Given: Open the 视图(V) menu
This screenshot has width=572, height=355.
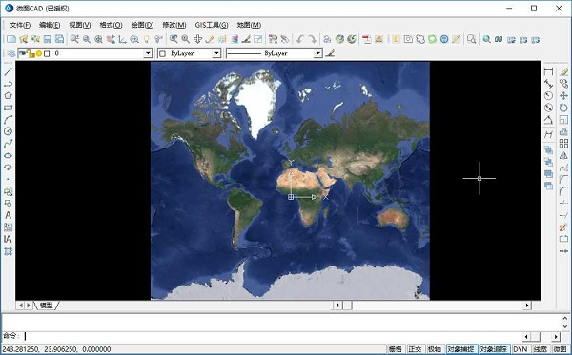Looking at the screenshot, I should tap(80, 25).
